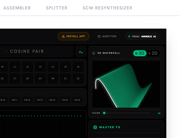Select the FX11 slot
The width and height of the screenshot is (193, 138).
point(15,100)
